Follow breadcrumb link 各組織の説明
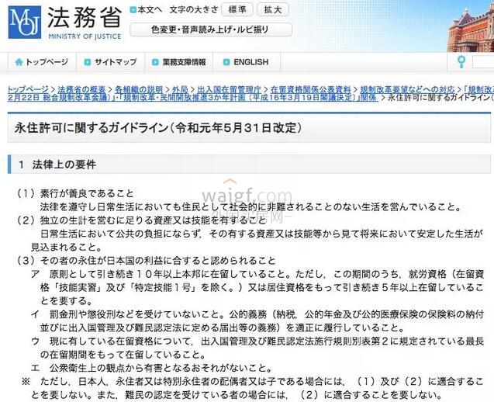Image resolution: width=494 pixels, height=402 pixels. [x=139, y=89]
